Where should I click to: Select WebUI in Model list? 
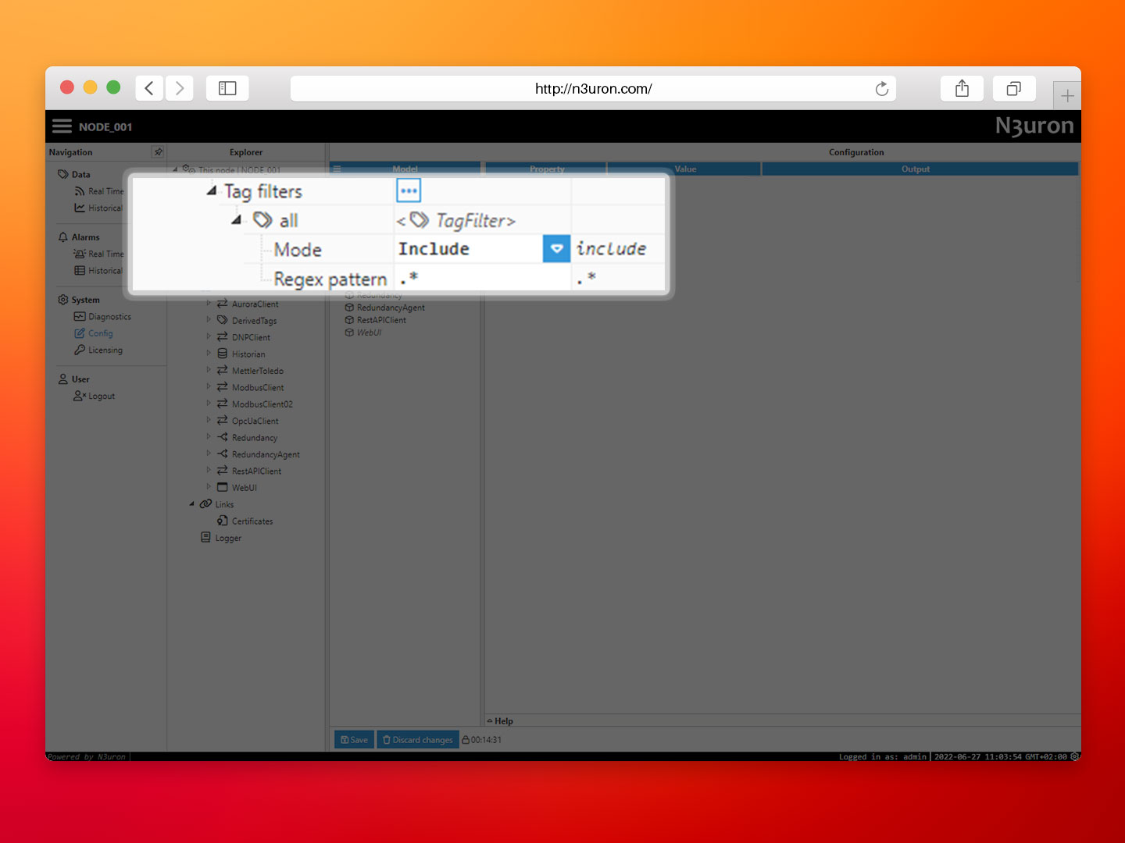point(369,333)
